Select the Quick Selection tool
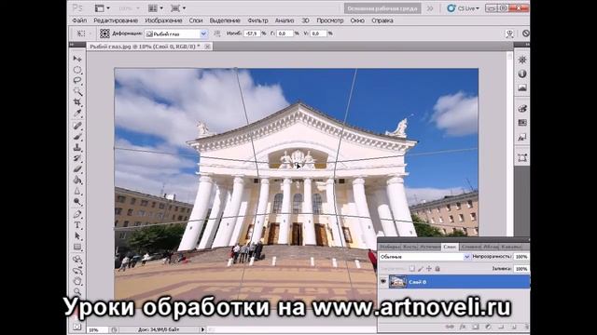The height and width of the screenshot is (335, 597). click(x=77, y=91)
